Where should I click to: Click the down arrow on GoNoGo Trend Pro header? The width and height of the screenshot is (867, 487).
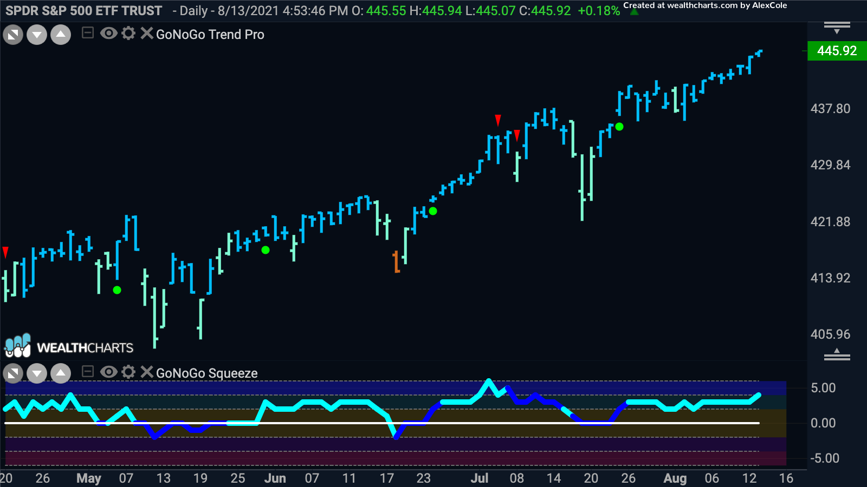(36, 34)
